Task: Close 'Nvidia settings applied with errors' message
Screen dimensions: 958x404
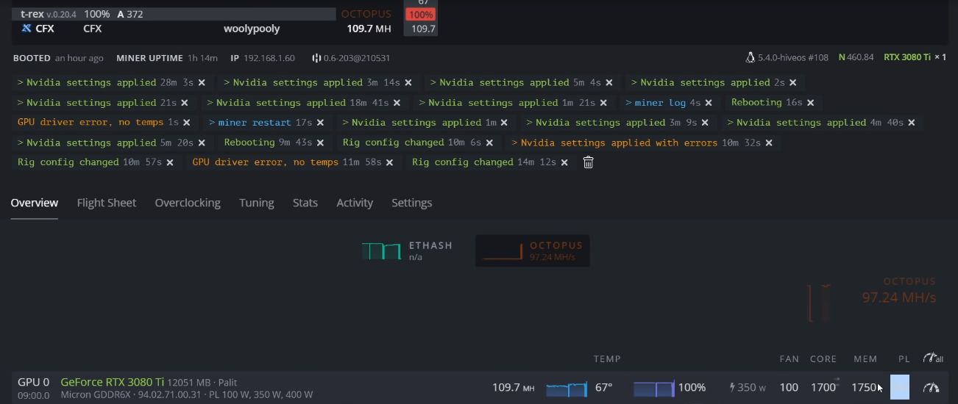Action: [769, 143]
